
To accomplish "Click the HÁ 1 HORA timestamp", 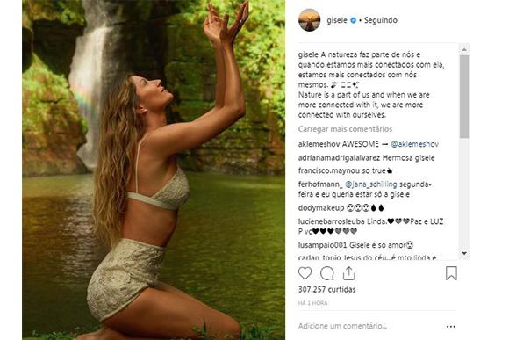I will [312, 303].
